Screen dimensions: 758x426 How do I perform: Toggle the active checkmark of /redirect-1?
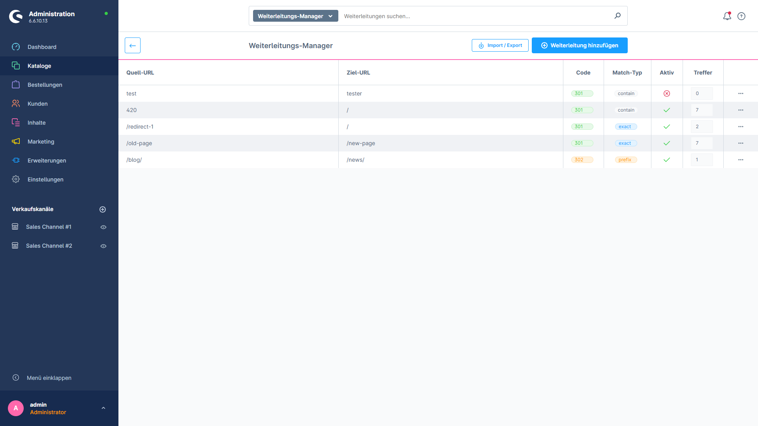click(x=667, y=127)
